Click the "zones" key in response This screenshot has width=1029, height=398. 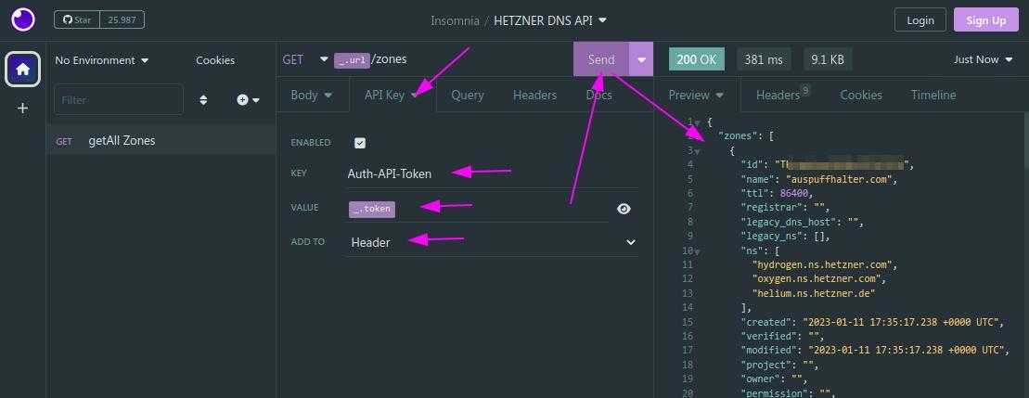[x=737, y=135]
